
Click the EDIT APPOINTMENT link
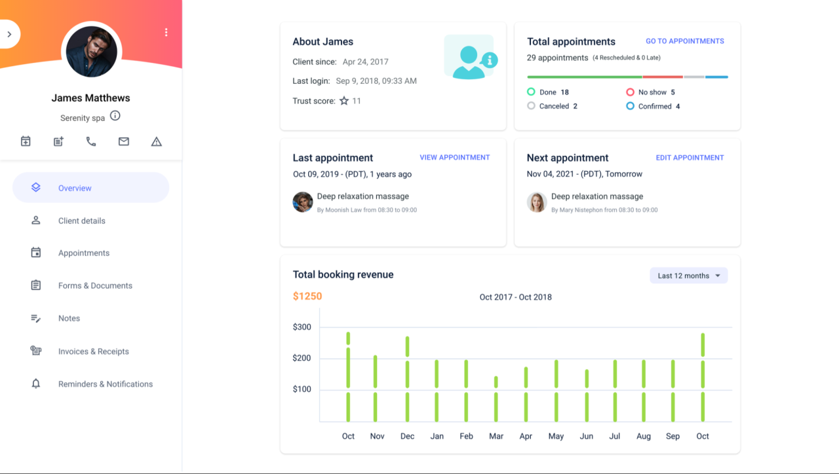(690, 158)
